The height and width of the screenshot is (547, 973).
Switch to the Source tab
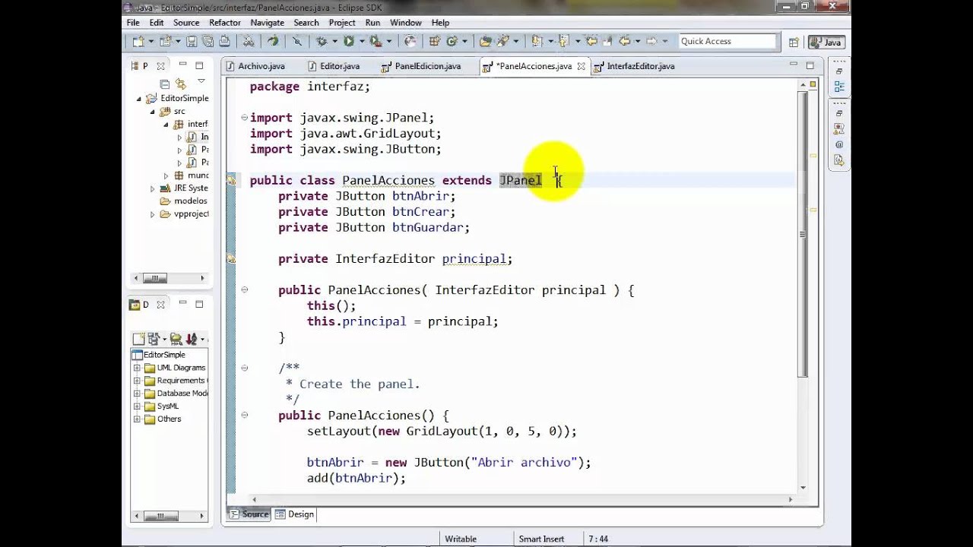coord(249,514)
